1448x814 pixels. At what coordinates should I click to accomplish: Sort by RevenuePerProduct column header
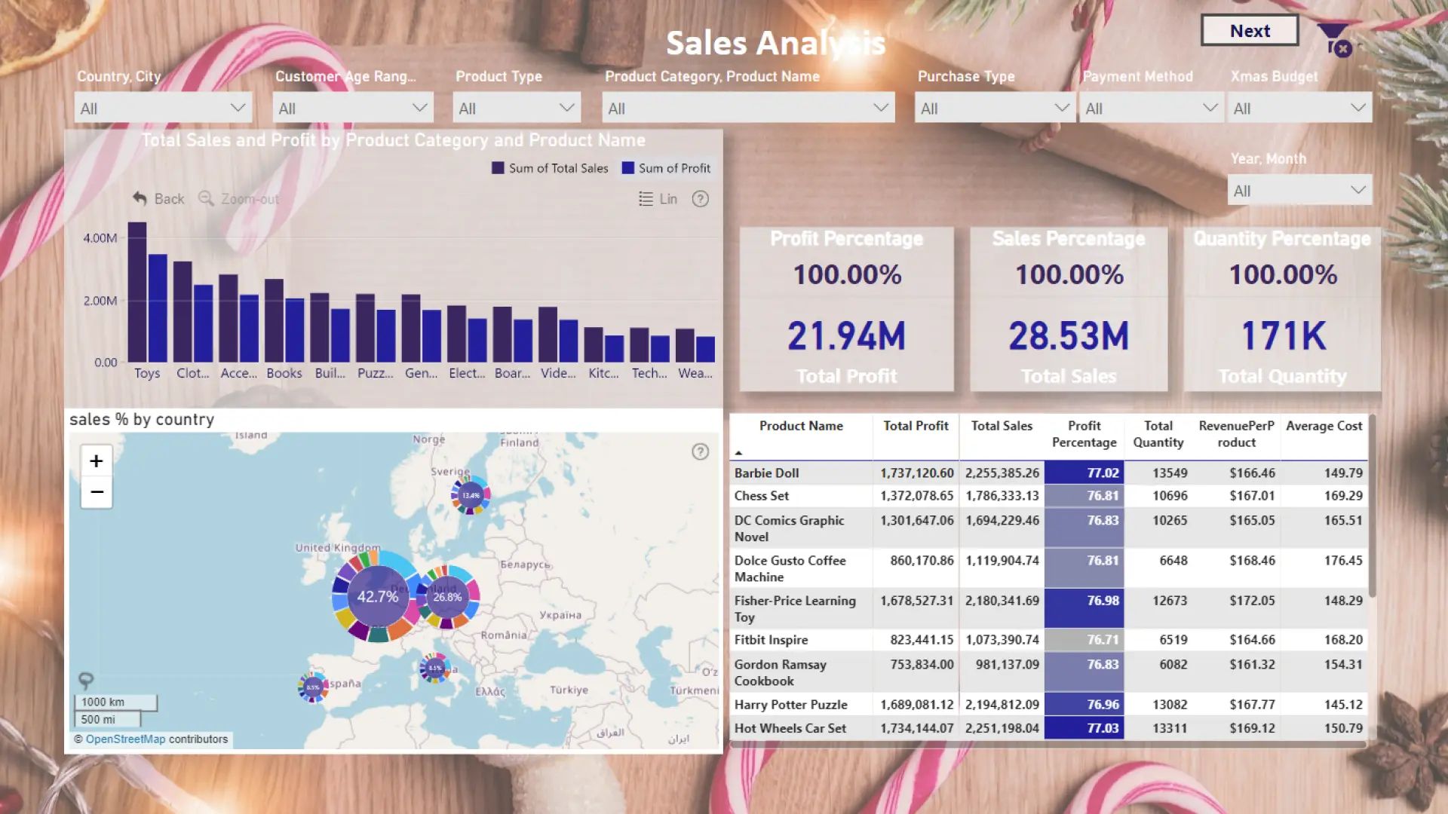coord(1236,434)
